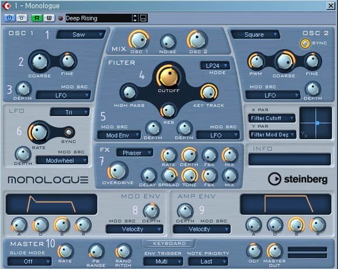Click the Keyboard tab in master section
The image size is (338, 269).
coord(169,243)
